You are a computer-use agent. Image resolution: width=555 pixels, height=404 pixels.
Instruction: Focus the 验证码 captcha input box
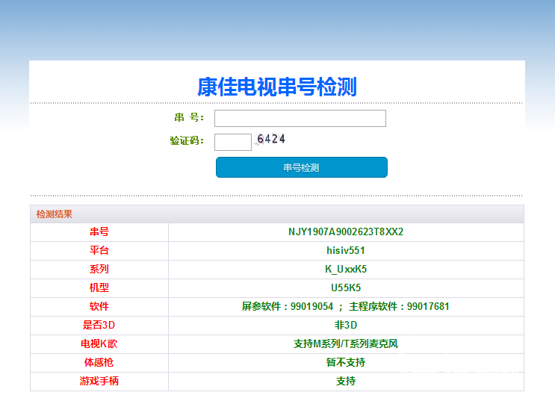coord(233,142)
